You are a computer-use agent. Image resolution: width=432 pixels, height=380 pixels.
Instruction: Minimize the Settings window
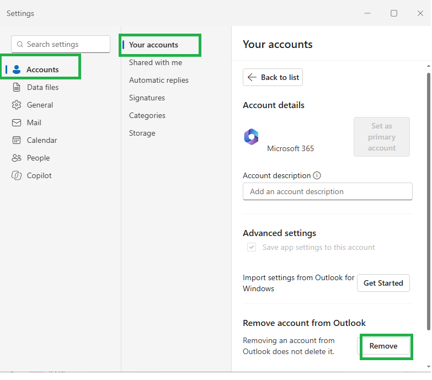(x=367, y=13)
